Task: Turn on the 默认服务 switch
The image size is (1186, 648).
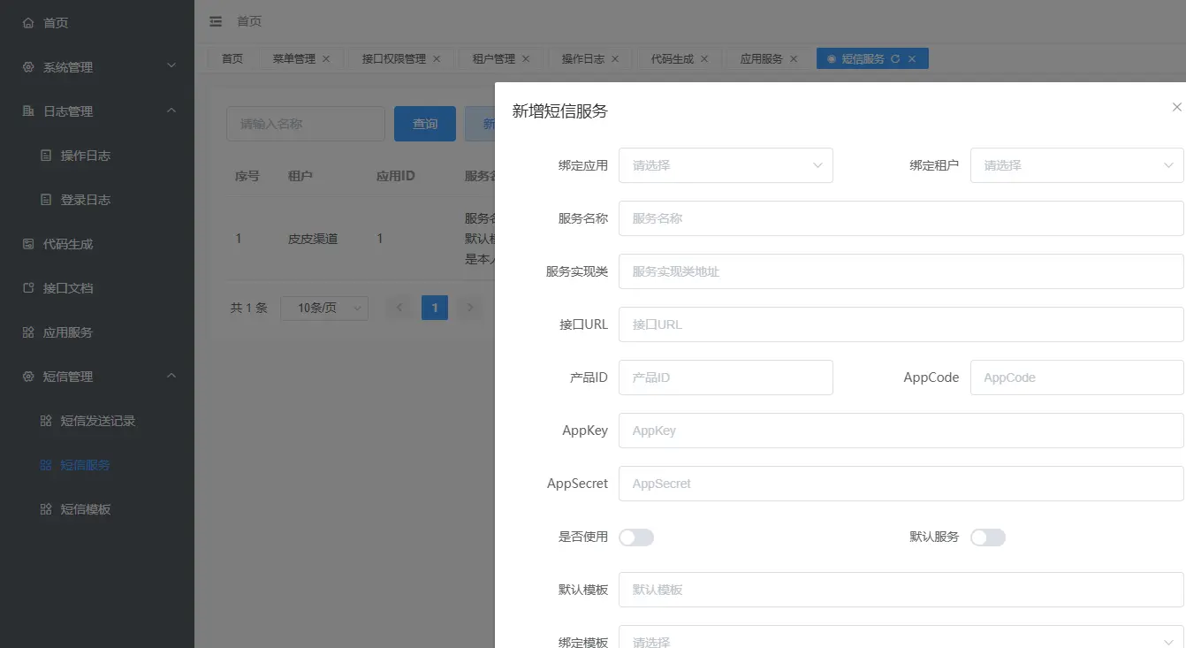Action: pyautogui.click(x=987, y=537)
